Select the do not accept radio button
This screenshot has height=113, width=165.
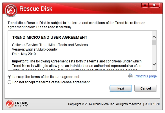tap(9, 82)
